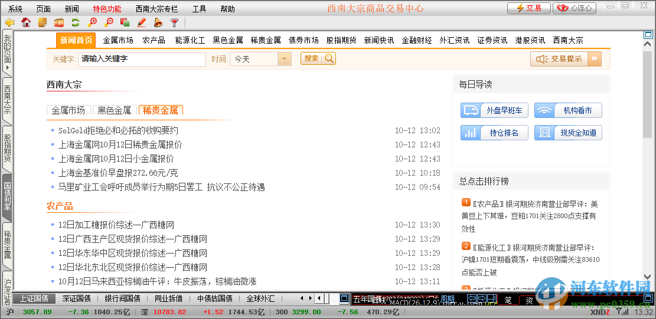This screenshot has height=319, width=656.
Task: Switch to the top 金属市场 news tab
Action: (118, 41)
